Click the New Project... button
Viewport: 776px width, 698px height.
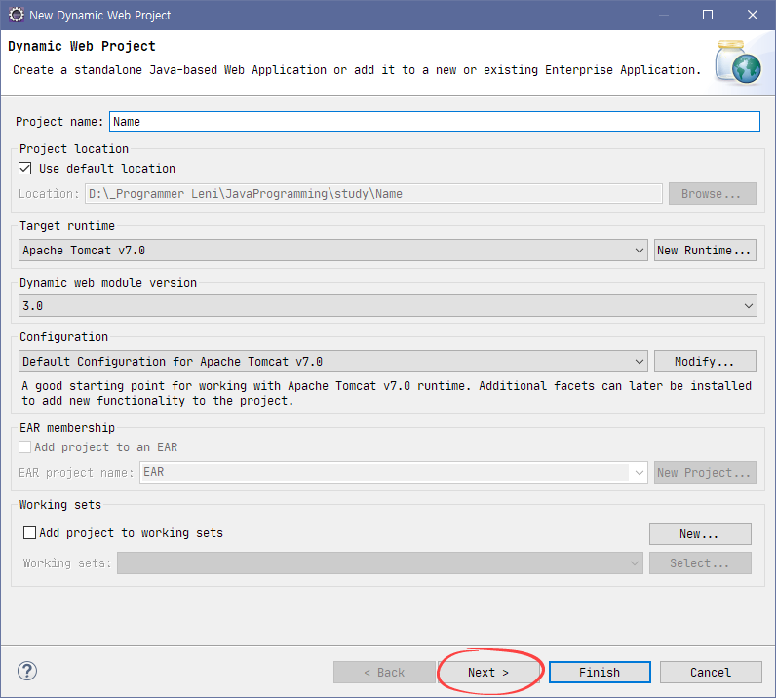[x=705, y=472]
